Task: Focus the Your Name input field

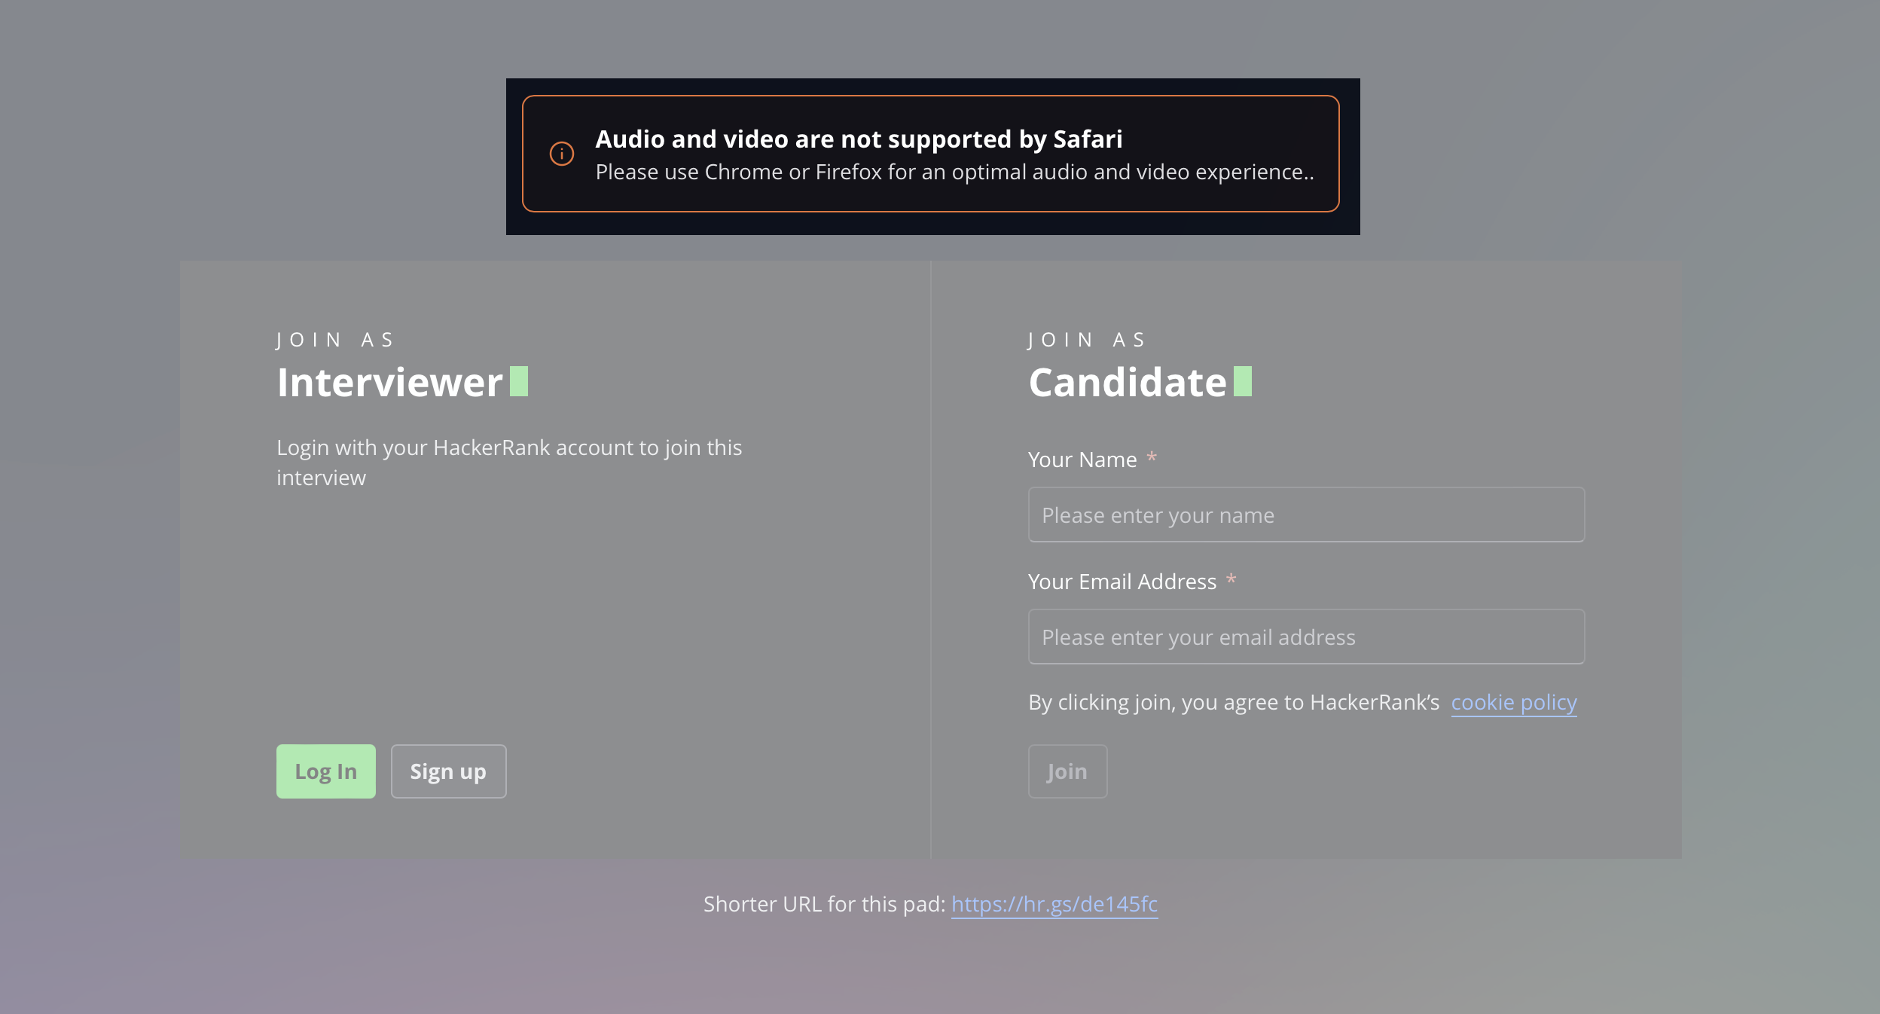Action: (x=1306, y=515)
